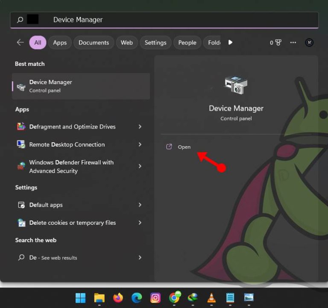The width and height of the screenshot is (328, 308).
Task: Click the Delete cookies or temporary files icon
Action: pyautogui.click(x=21, y=223)
